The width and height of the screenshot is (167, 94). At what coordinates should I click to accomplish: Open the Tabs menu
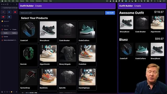[x=27, y=1]
